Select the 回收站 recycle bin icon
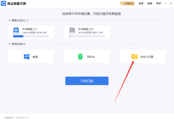The height and width of the screenshot is (120, 174). coord(80,57)
